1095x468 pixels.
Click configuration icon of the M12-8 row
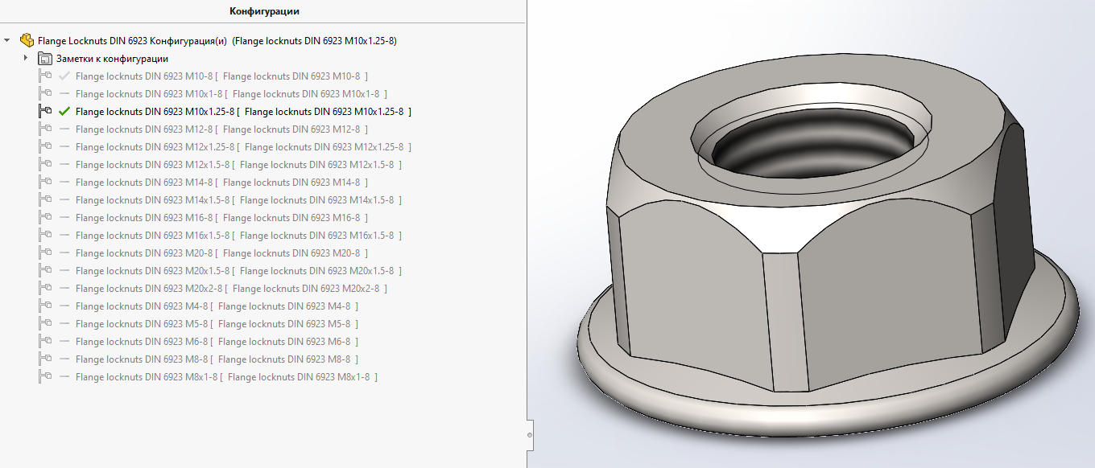(x=45, y=129)
